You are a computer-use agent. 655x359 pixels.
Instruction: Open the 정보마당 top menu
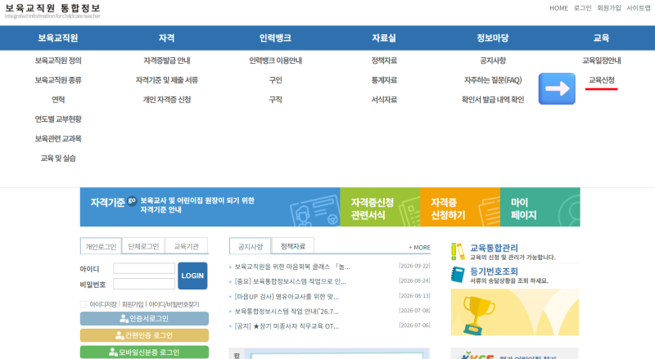pyautogui.click(x=493, y=38)
